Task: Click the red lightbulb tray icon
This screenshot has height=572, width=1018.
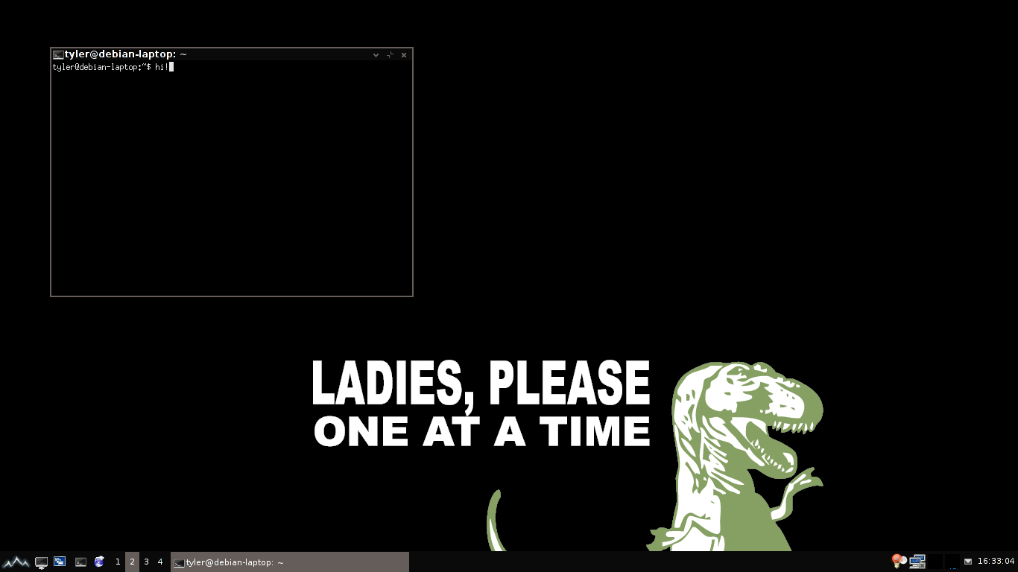Action: pos(900,561)
